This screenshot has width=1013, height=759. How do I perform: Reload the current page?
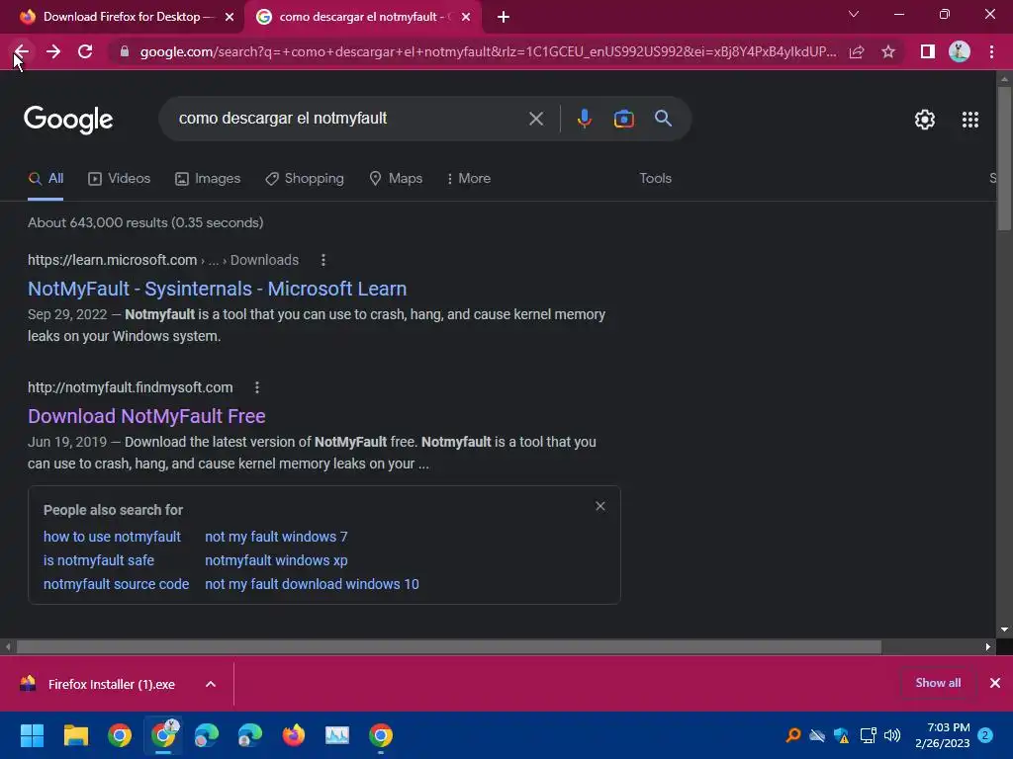pyautogui.click(x=85, y=51)
